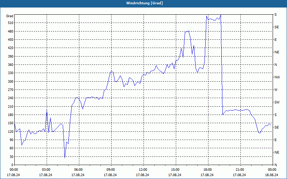Click the 450 y-axis tick label
The image size is (287, 179).
[x=10, y=40]
